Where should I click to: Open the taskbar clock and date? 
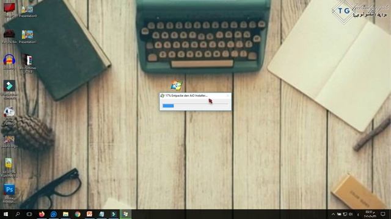tap(370, 214)
